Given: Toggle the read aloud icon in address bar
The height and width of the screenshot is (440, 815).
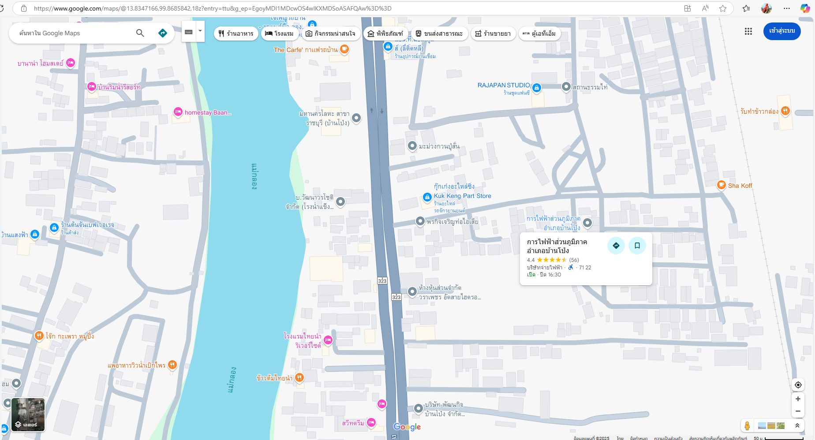Looking at the screenshot, I should (705, 8).
